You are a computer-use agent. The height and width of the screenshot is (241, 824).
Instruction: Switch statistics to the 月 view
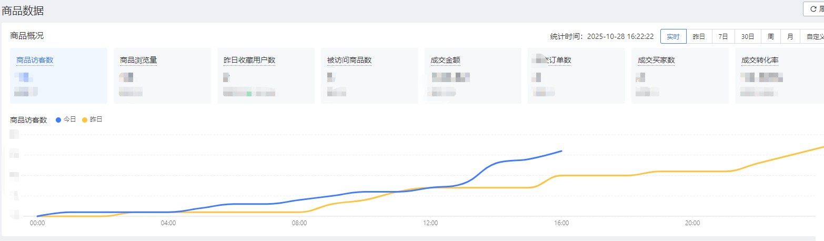pyautogui.click(x=790, y=36)
